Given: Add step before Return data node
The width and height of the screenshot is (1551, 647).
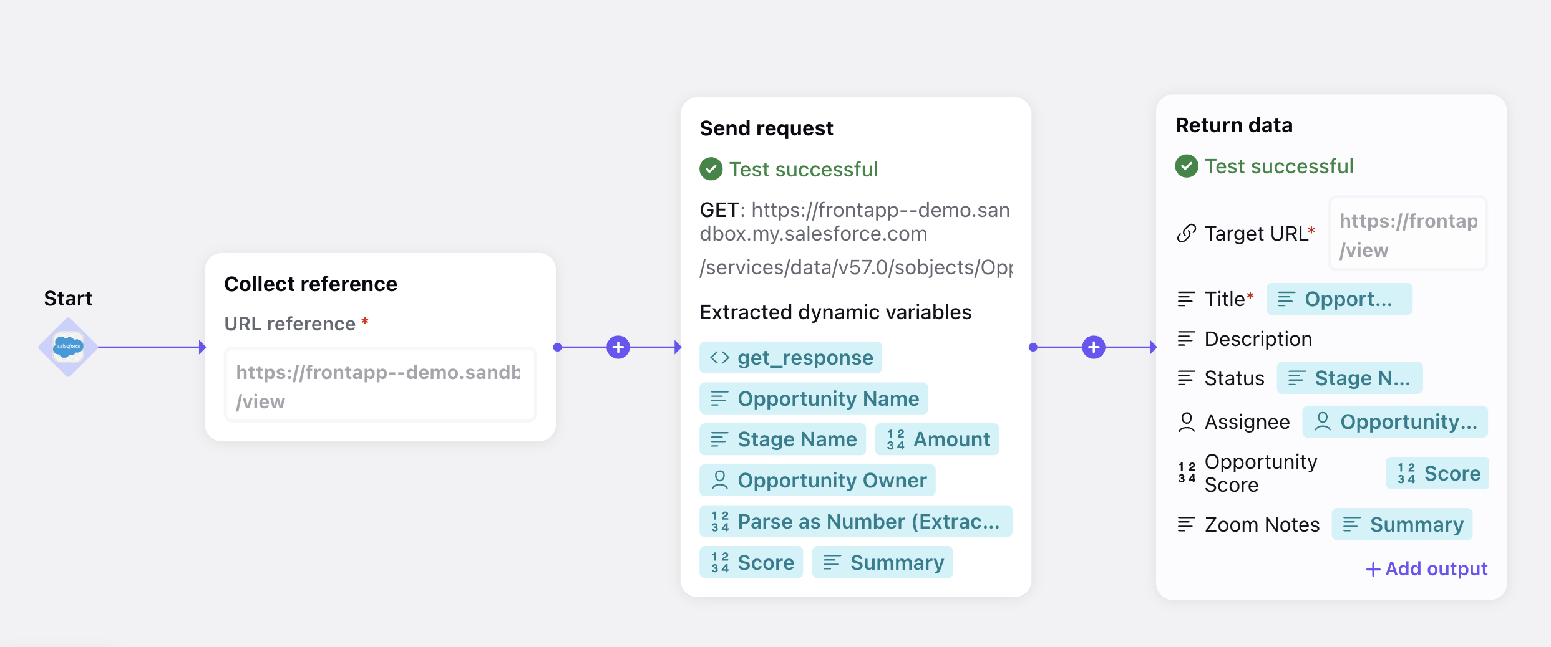Looking at the screenshot, I should point(1094,347).
